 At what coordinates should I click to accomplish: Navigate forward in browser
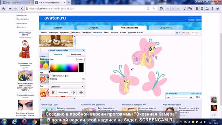tap(15, 9)
